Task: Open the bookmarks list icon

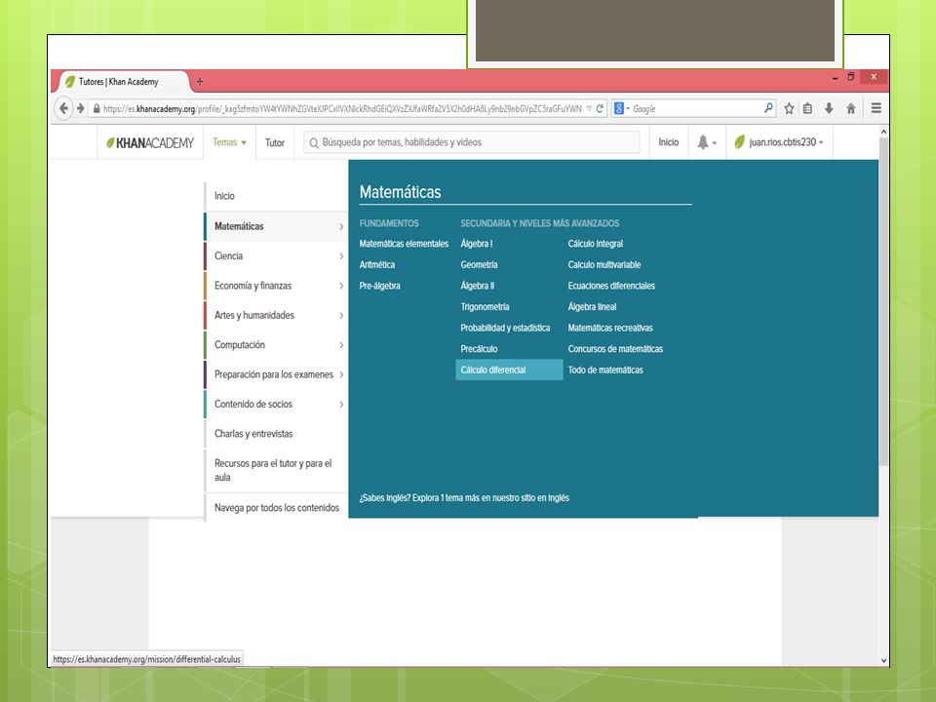Action: [x=807, y=108]
